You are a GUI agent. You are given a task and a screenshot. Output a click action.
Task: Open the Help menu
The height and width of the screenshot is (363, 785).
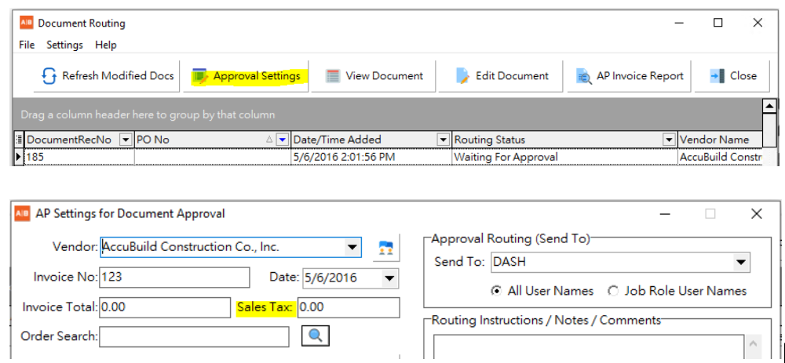106,45
